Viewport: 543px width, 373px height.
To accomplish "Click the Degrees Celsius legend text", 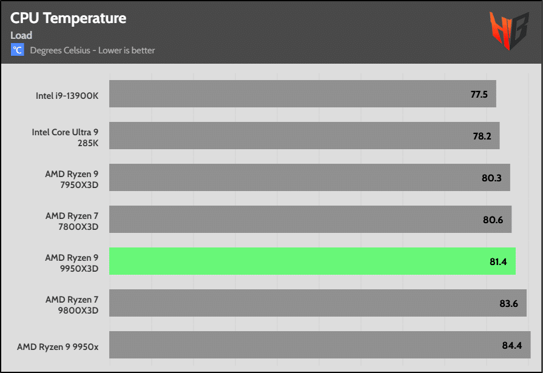I will click(x=91, y=50).
